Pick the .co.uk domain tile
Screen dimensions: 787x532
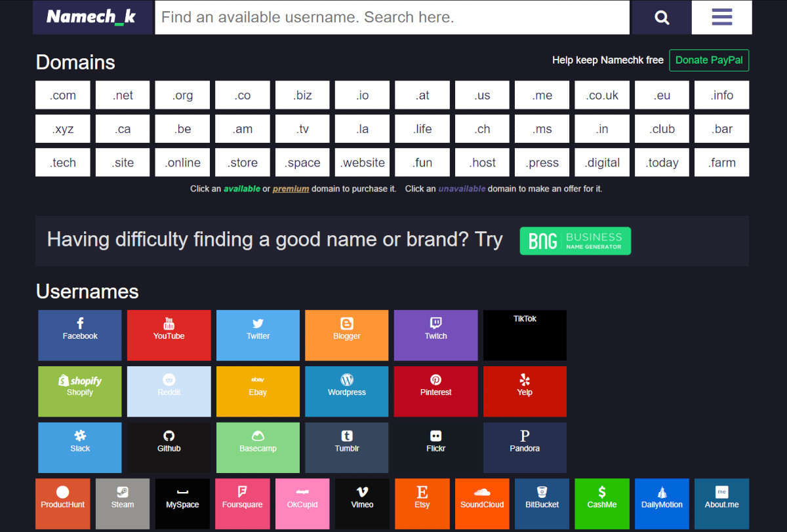(602, 95)
